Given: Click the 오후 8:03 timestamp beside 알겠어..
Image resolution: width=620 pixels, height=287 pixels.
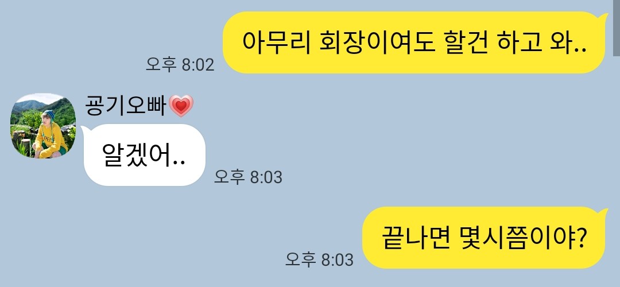Looking at the screenshot, I should [249, 177].
